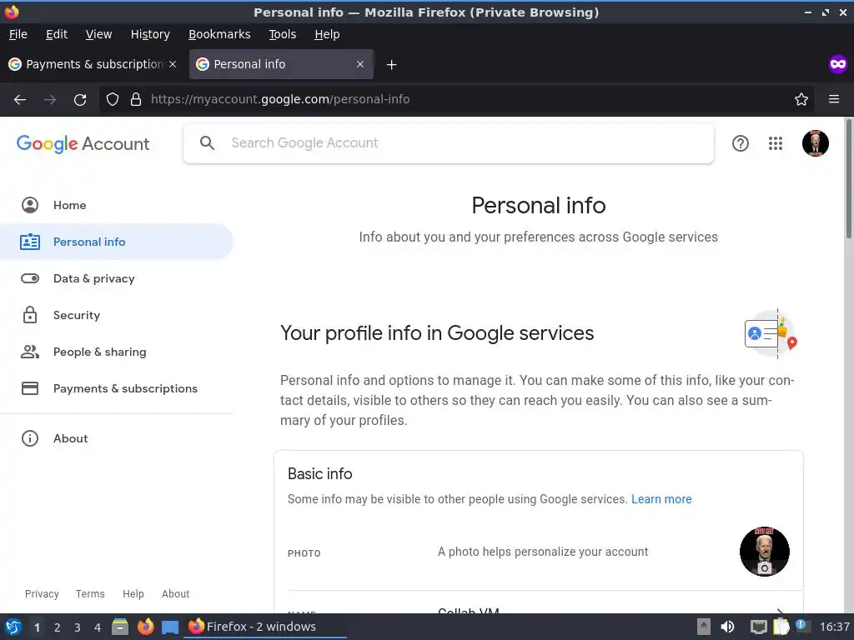
Task: Click the notification tray icon
Action: pyautogui.click(x=801, y=626)
